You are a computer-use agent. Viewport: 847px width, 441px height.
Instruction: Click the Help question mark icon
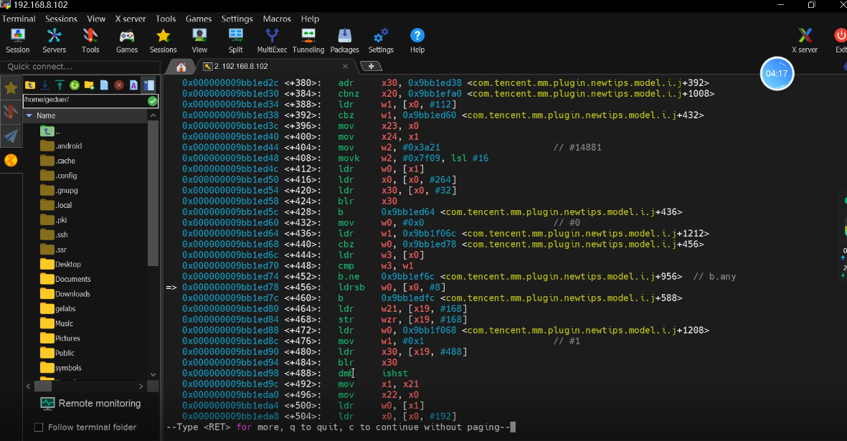[x=417, y=41]
